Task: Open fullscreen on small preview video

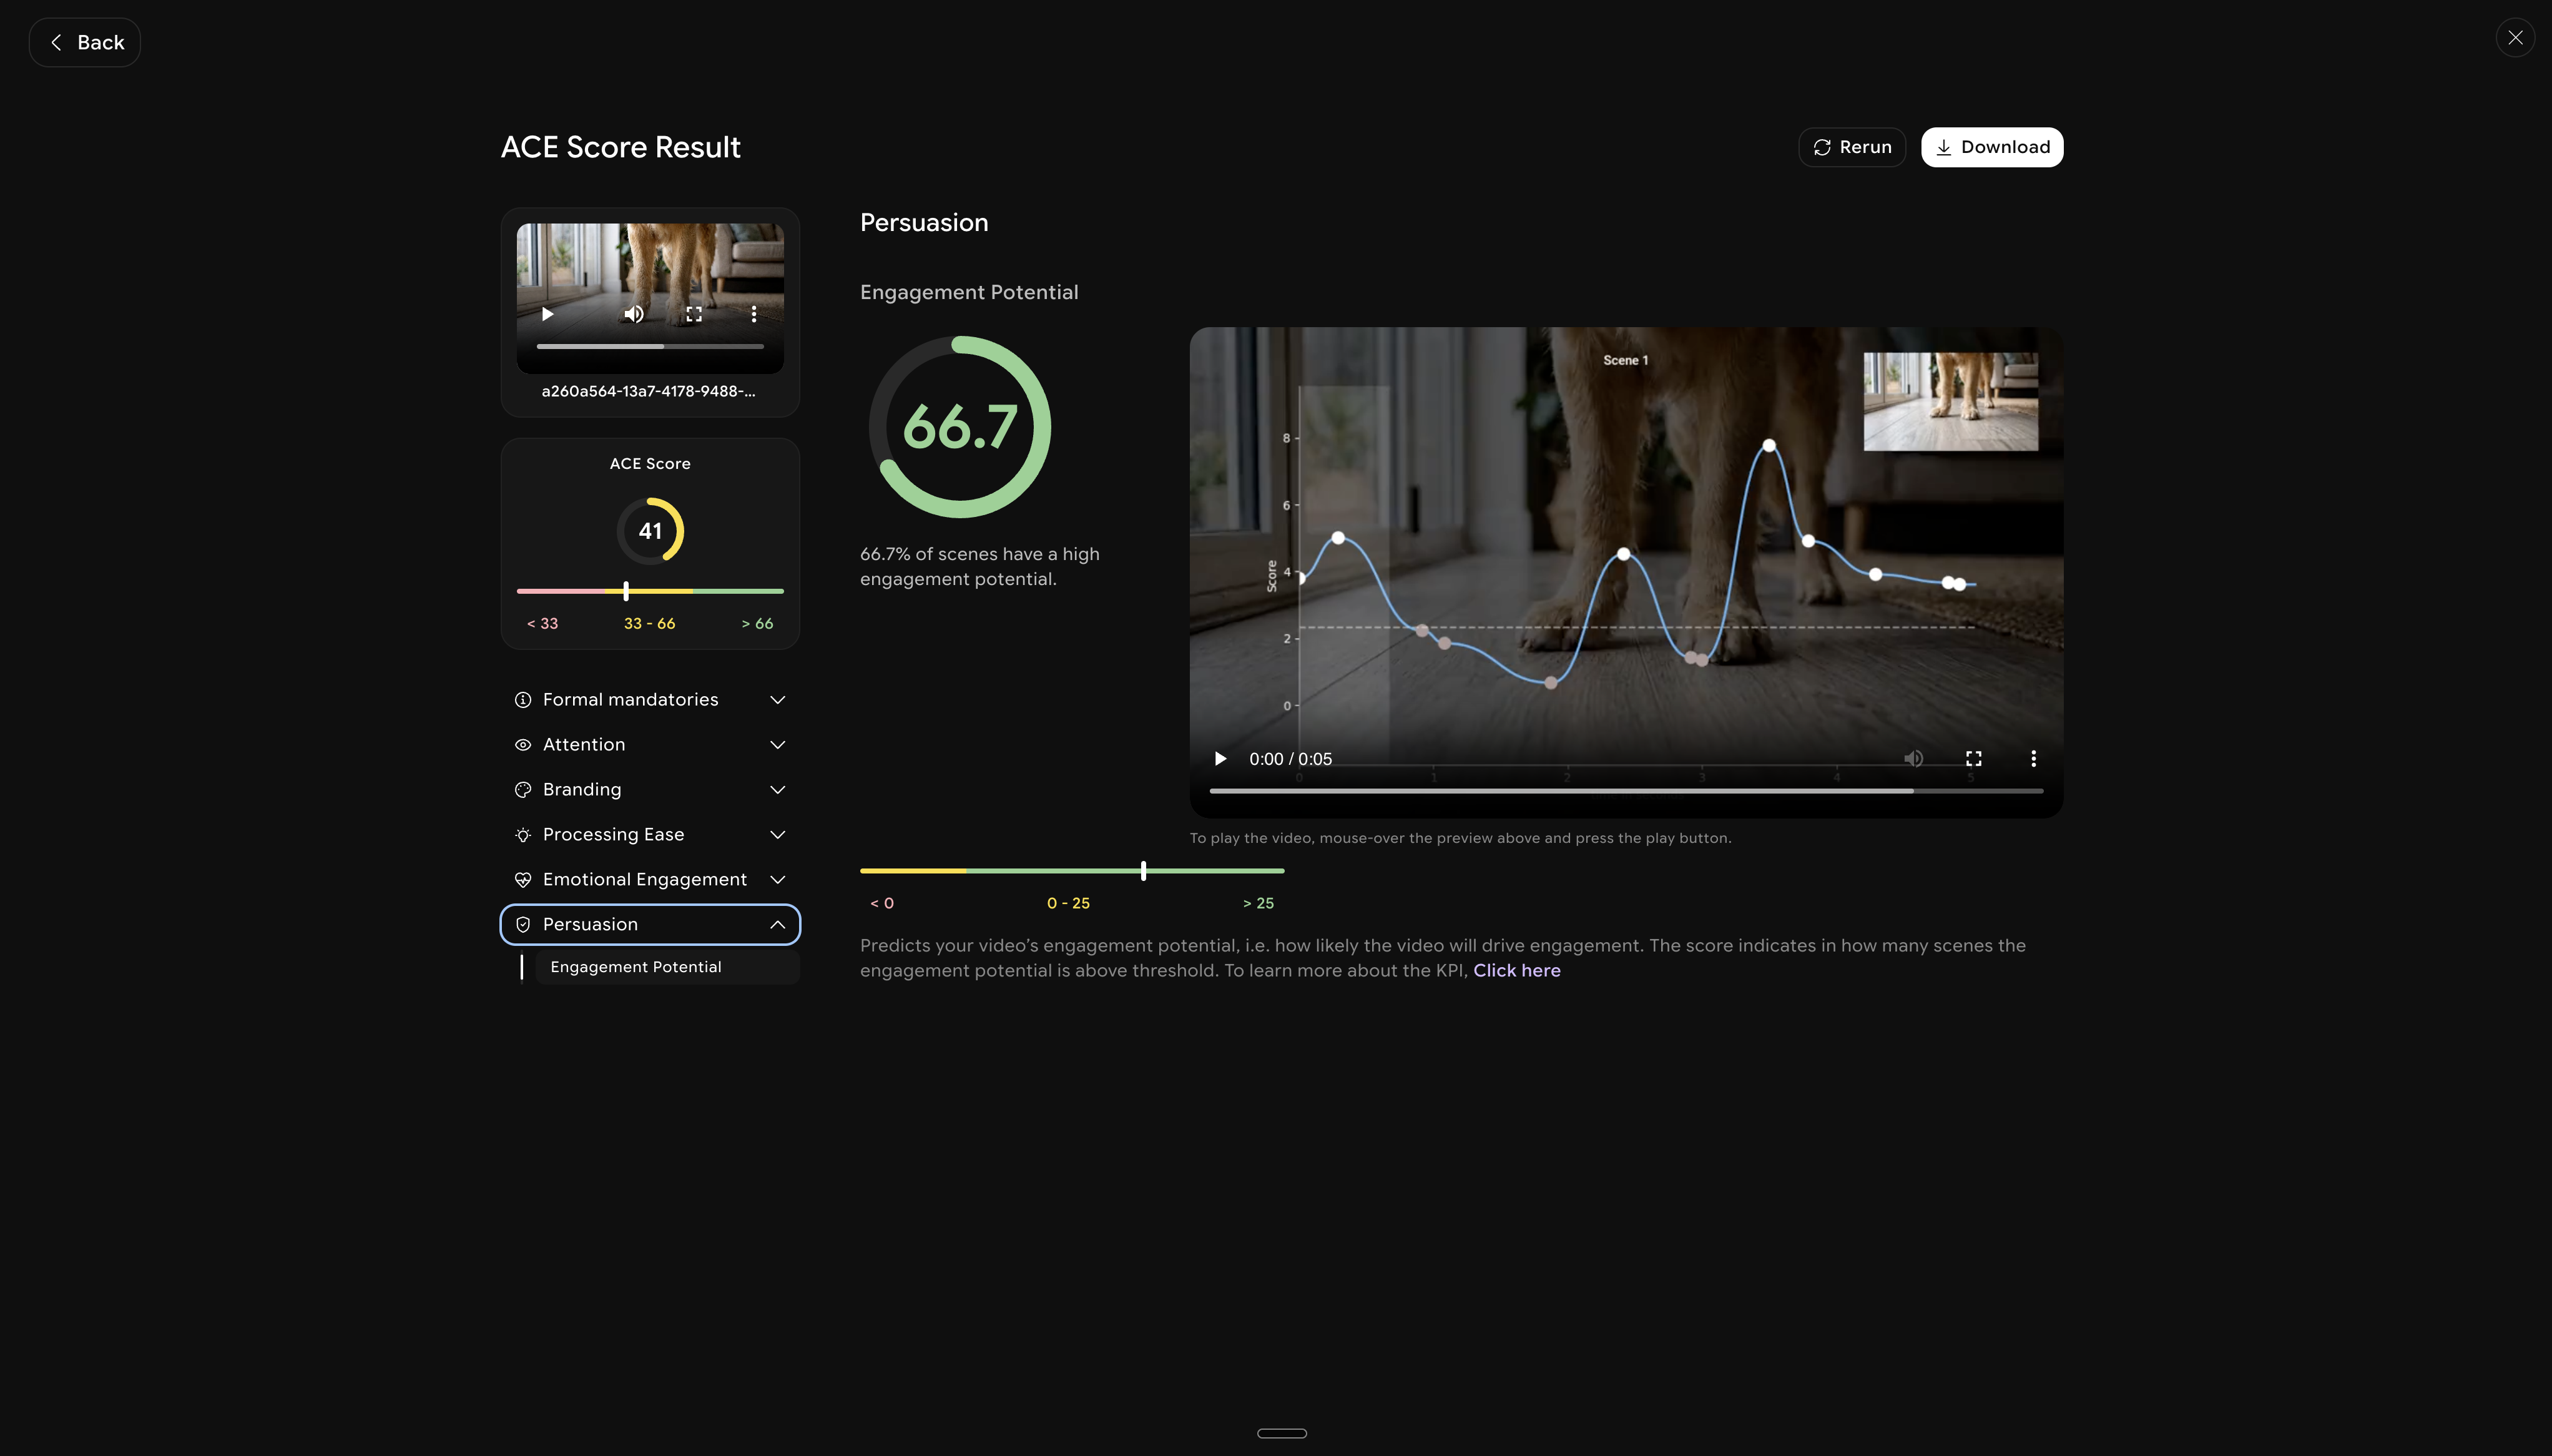Action: coord(694,314)
